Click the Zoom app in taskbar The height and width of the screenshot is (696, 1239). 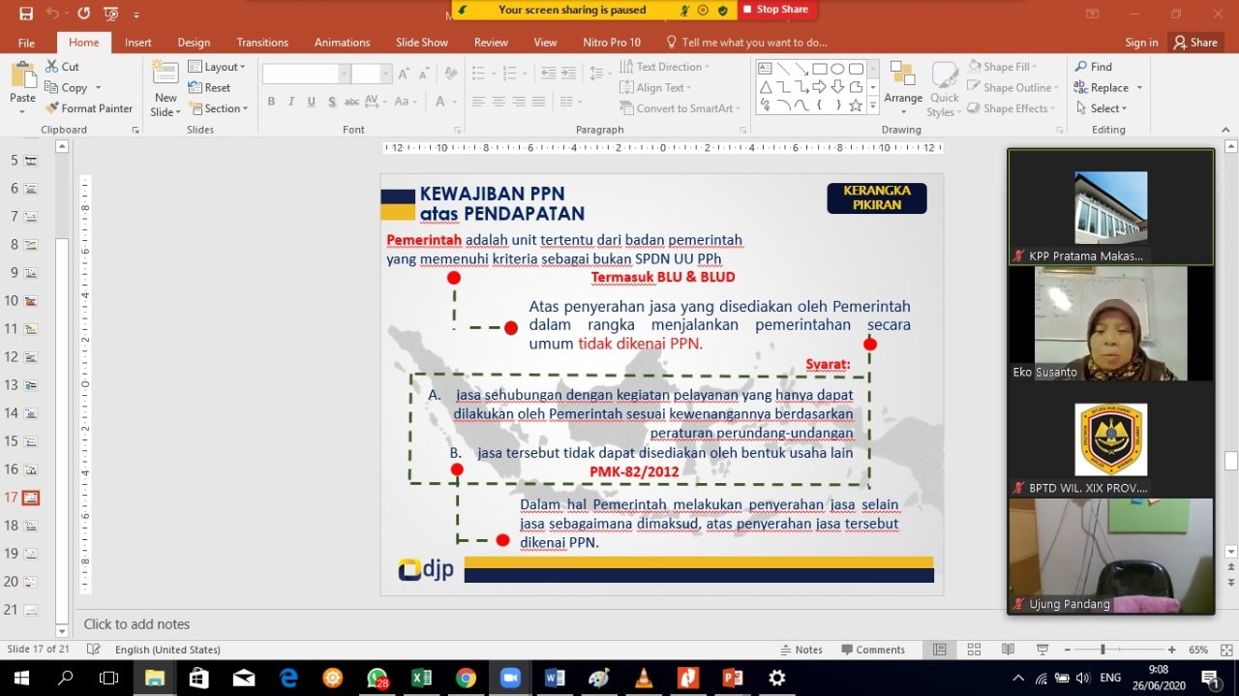tap(510, 678)
